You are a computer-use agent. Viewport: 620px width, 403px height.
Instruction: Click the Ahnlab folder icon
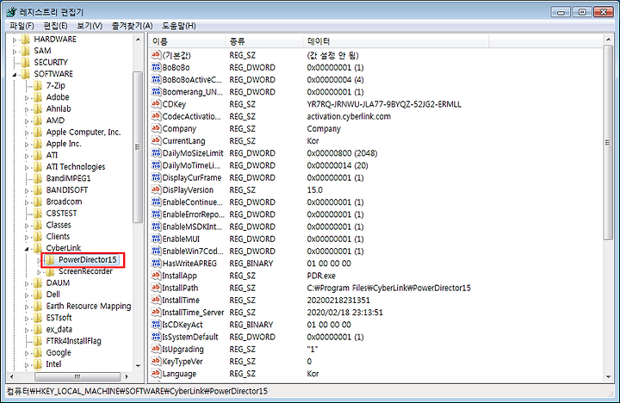(x=38, y=108)
